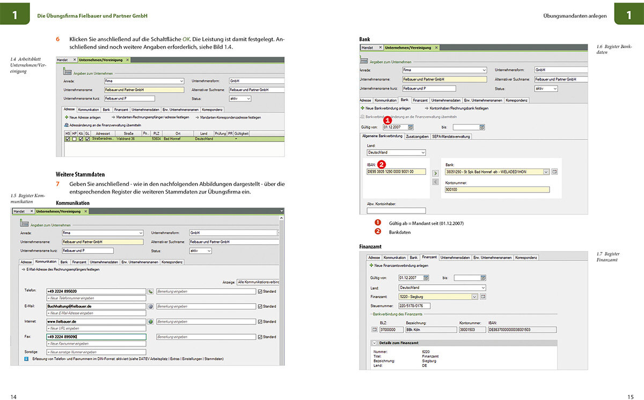Toggle the GL checkbox in the Straßenadresse row
The height and width of the screenshot is (400, 644).
(87, 139)
